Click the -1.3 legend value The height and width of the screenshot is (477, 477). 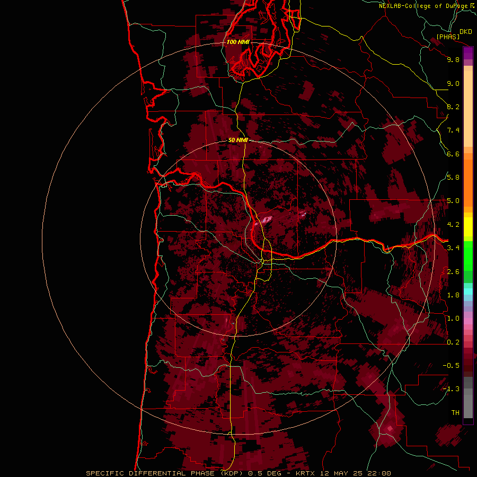coord(451,389)
